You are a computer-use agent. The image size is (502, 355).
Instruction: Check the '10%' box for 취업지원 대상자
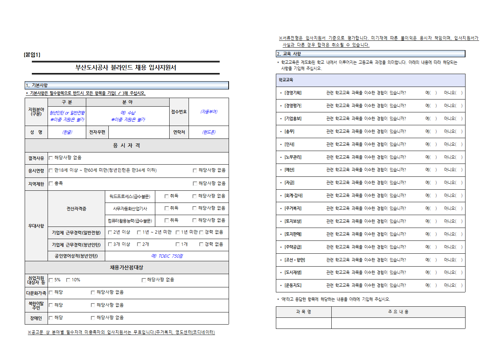tap(68, 280)
